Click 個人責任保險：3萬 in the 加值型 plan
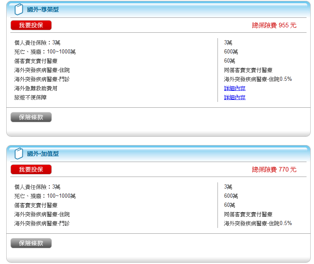This screenshot has width=314, height=264. [37, 187]
